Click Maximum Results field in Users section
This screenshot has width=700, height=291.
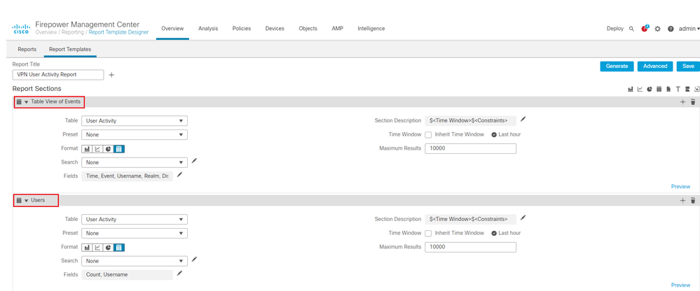click(x=471, y=247)
